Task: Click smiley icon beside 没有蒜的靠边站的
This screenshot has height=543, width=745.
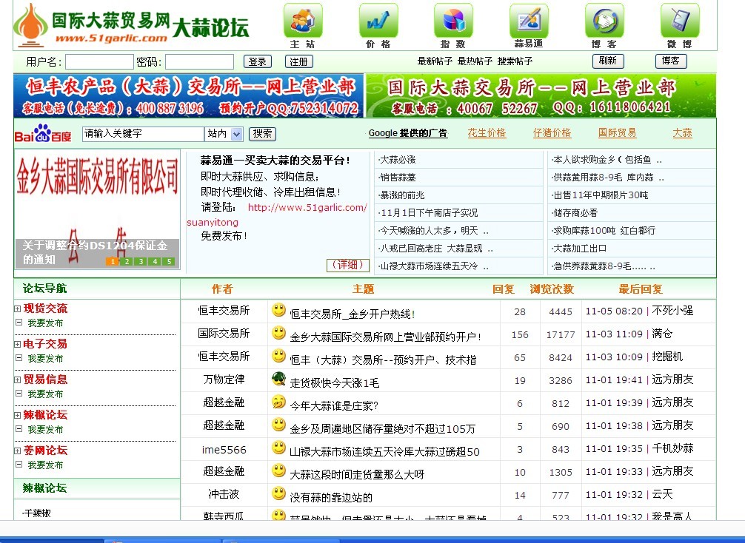Action: (x=278, y=493)
